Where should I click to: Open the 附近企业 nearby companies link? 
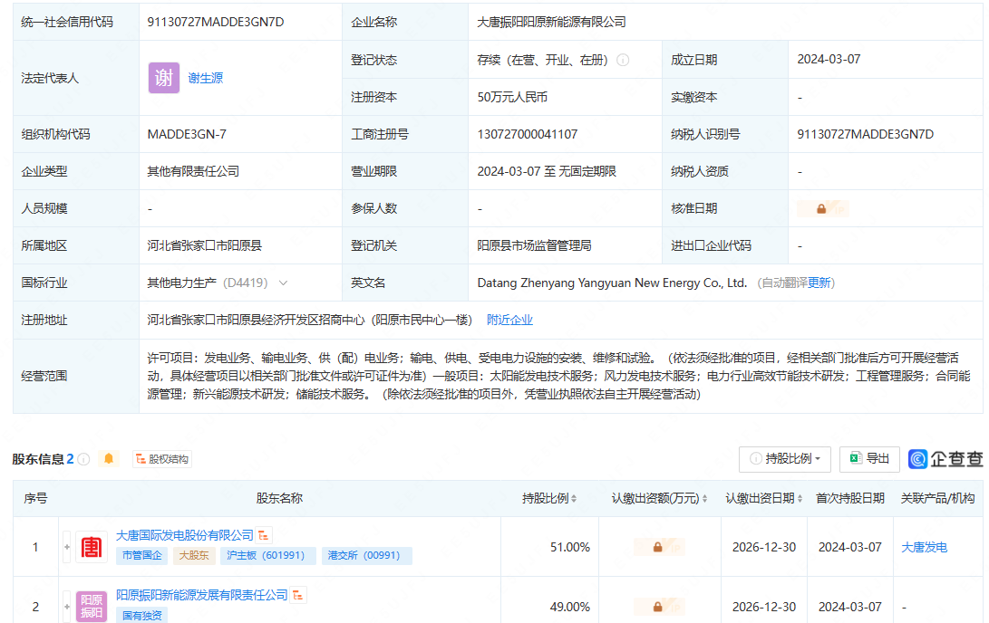pos(509,320)
